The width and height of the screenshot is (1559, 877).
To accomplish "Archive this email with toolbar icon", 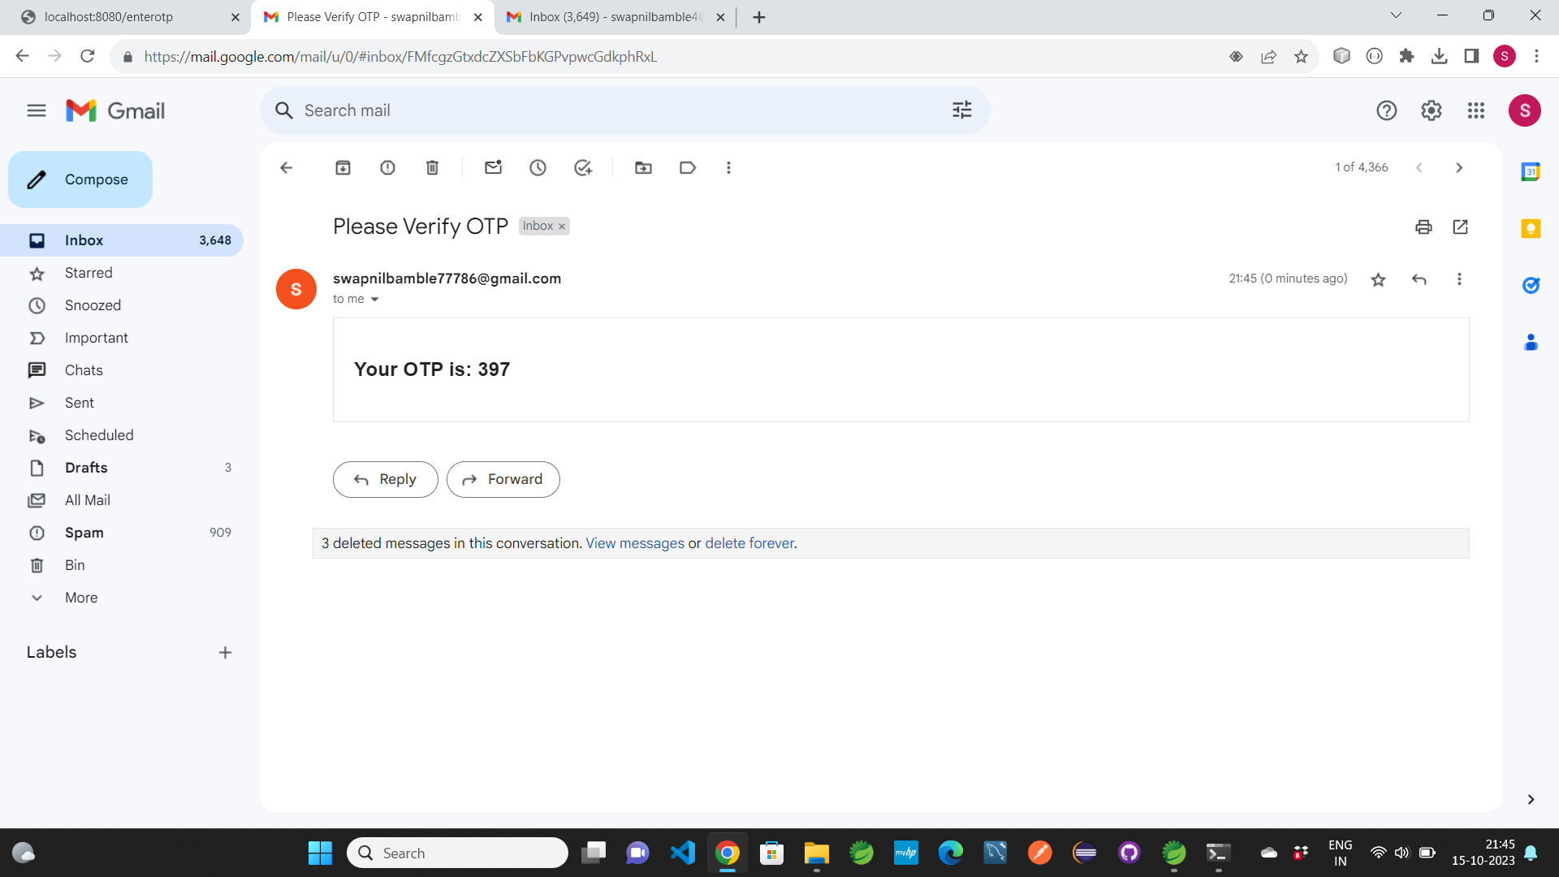I will click(x=343, y=168).
